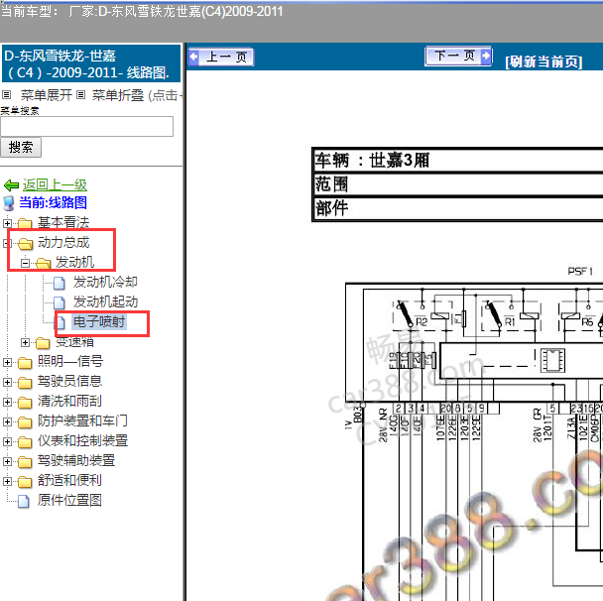Click the 驾驶辅助装置 folder icon
The image size is (603, 601).
[x=25, y=462]
